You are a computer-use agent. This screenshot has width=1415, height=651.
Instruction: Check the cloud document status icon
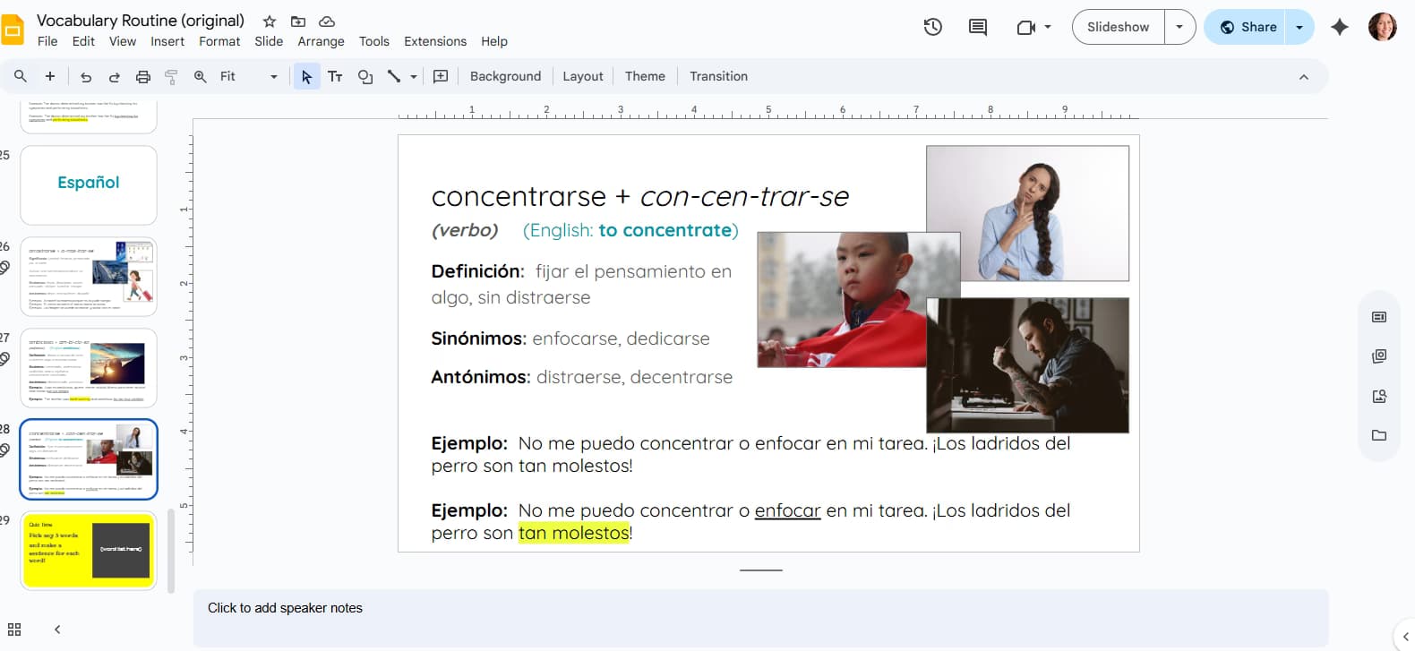click(327, 21)
